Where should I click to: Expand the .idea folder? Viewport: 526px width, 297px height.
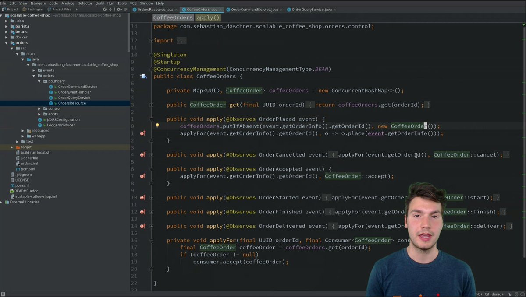7,21
